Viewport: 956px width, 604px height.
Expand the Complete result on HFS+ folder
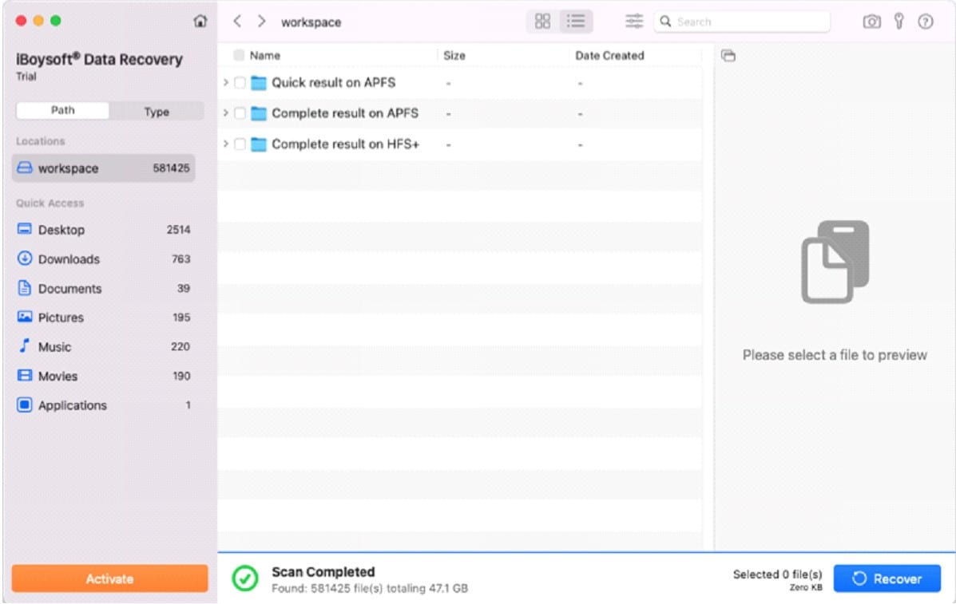(226, 144)
